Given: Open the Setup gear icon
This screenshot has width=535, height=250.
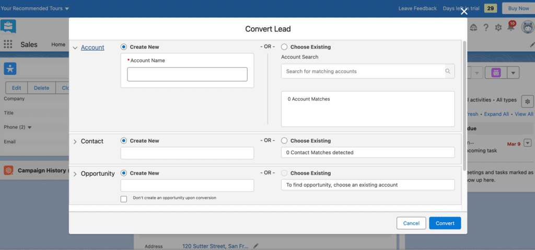Looking at the screenshot, I should [498, 28].
